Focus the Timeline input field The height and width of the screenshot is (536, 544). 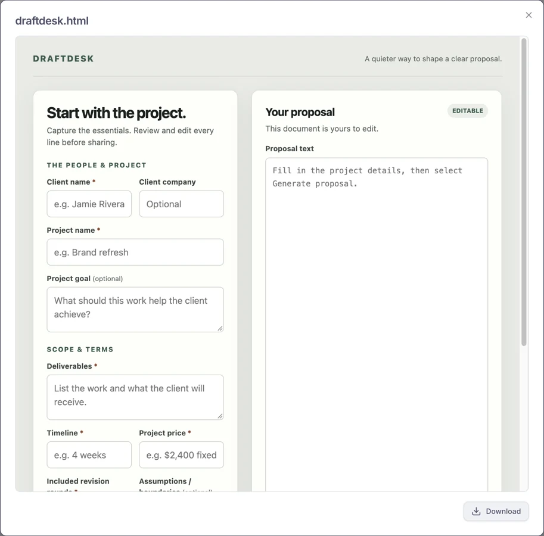point(89,454)
